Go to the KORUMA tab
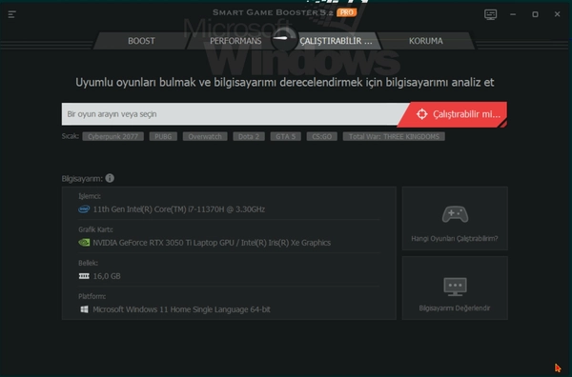The image size is (572, 377). [x=426, y=41]
